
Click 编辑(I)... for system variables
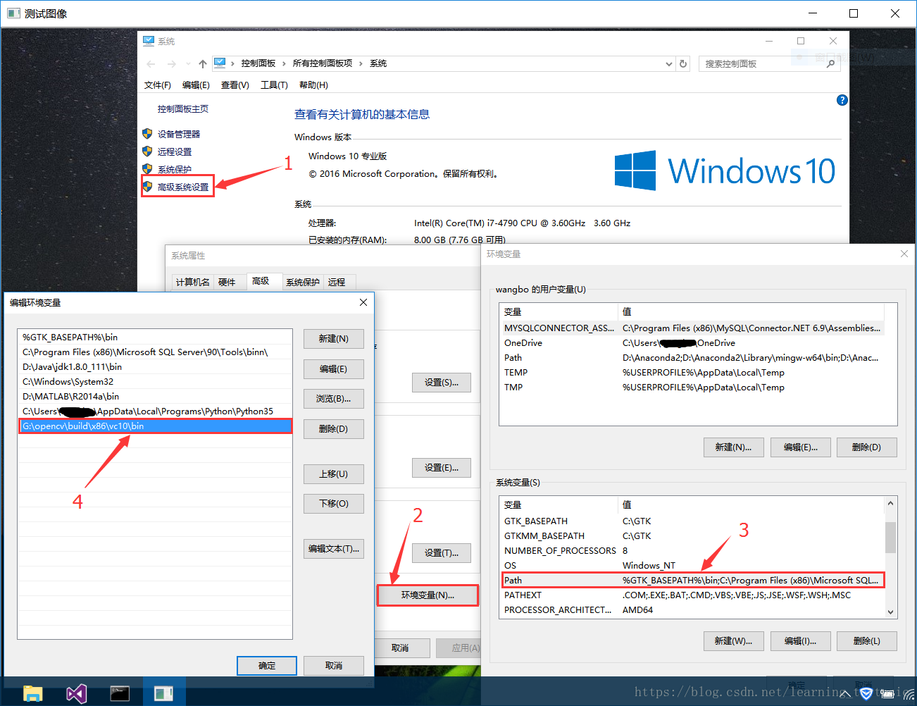coord(801,641)
